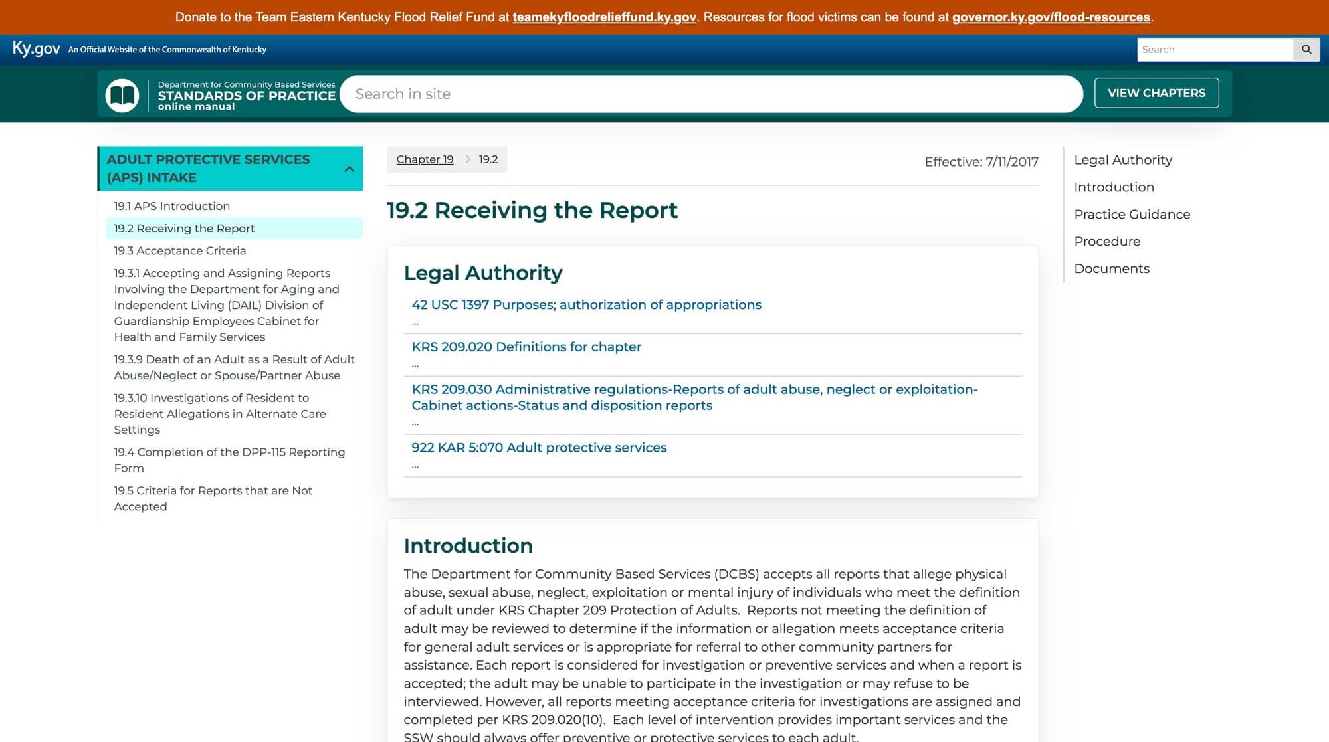Click the Introduction card heading

[x=468, y=546]
